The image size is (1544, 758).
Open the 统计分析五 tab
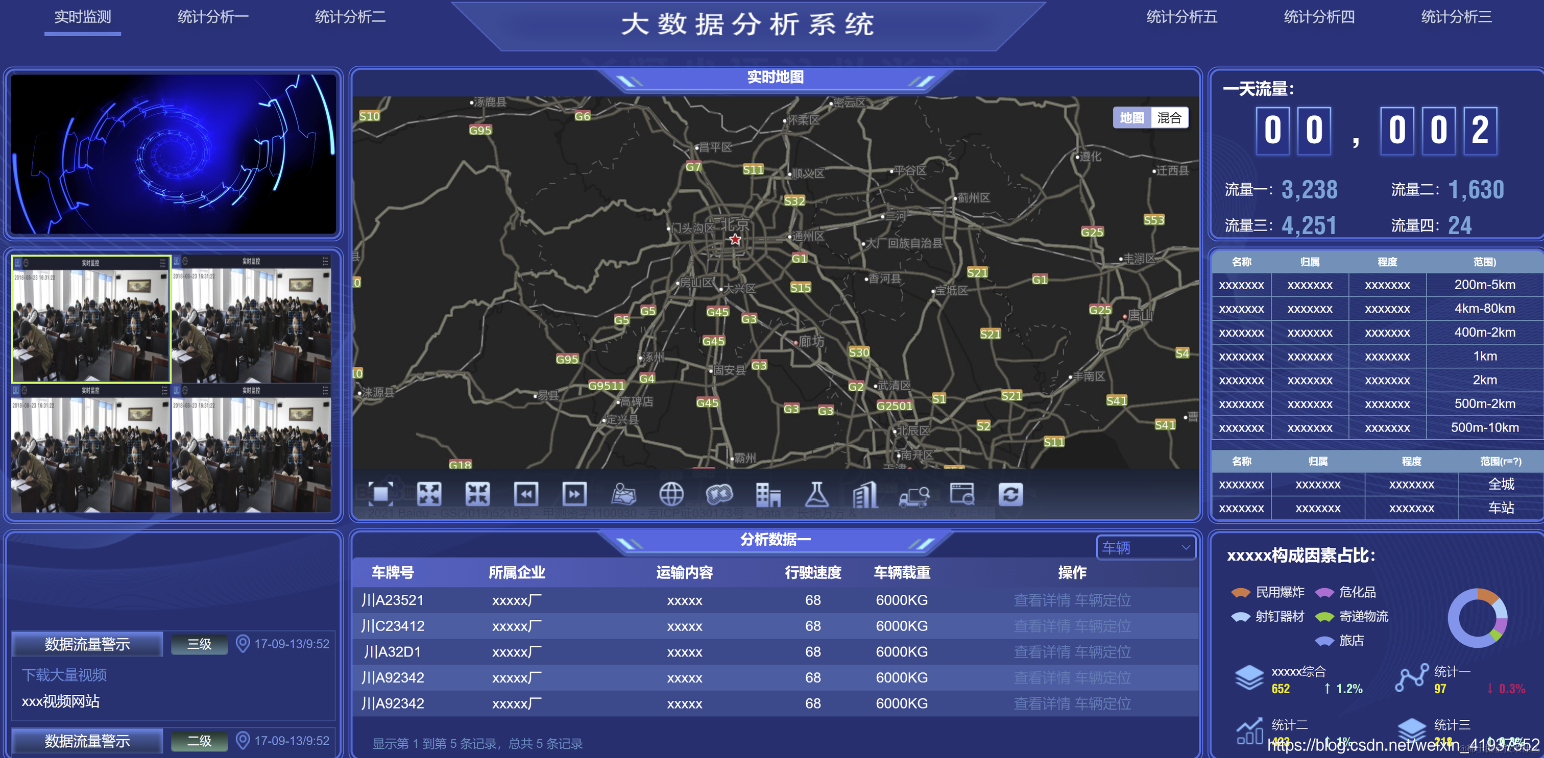click(x=1181, y=17)
